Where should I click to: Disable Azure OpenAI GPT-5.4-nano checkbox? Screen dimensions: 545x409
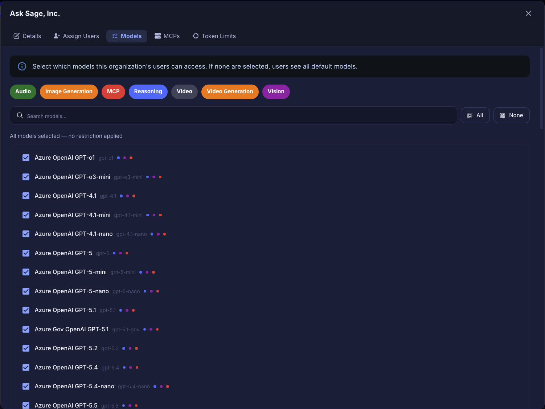(x=26, y=386)
